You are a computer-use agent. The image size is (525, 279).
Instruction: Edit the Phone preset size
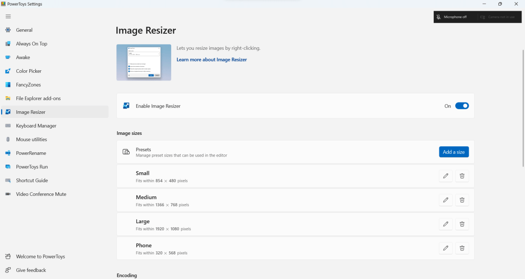[x=446, y=248]
